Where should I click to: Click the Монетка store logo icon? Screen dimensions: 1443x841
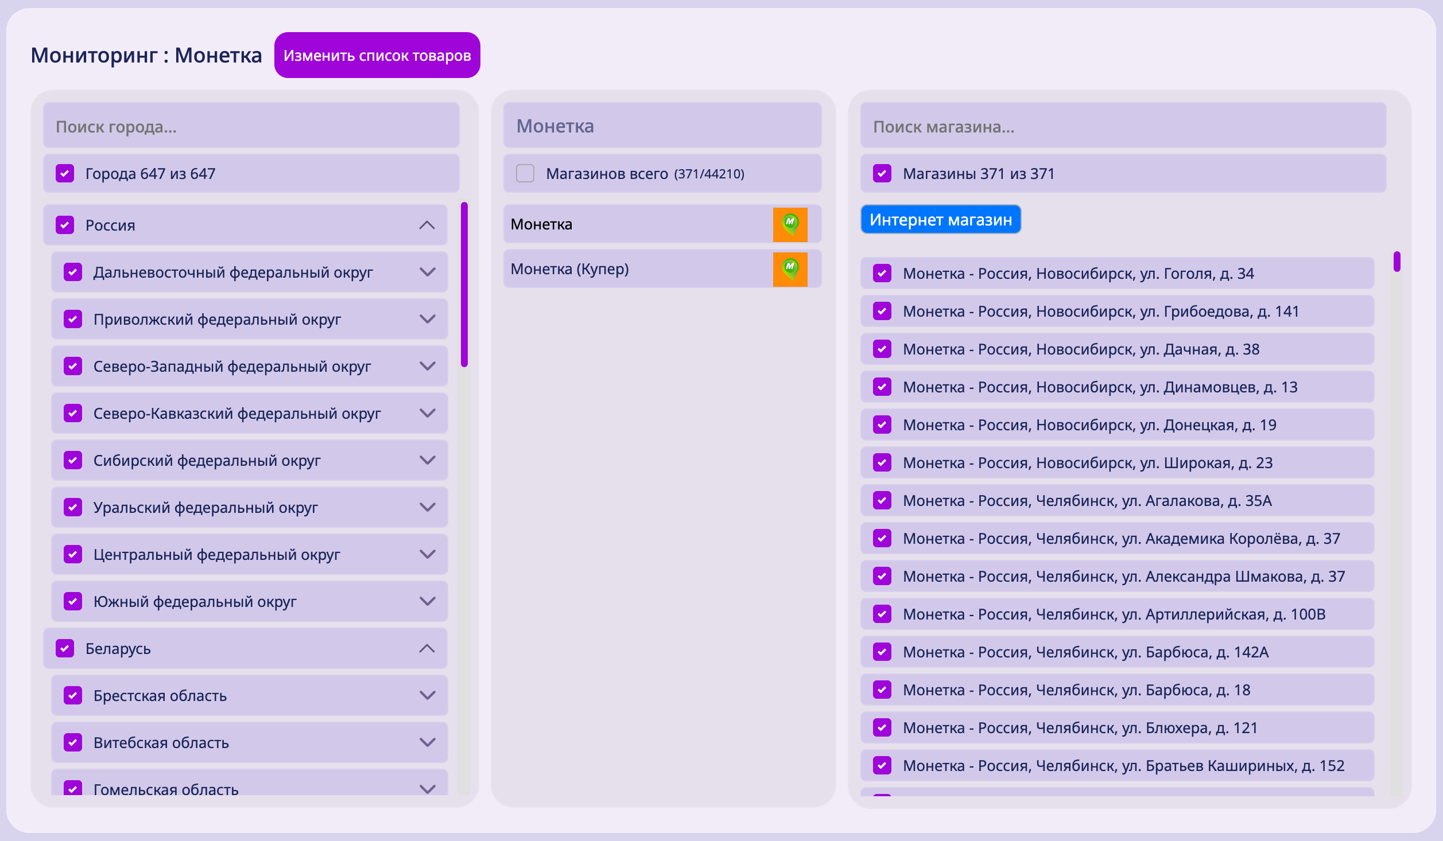click(x=790, y=224)
